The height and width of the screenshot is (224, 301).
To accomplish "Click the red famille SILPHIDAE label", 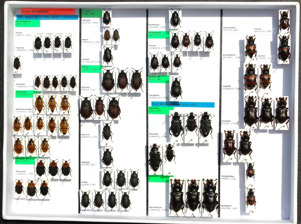I will [47, 11].
